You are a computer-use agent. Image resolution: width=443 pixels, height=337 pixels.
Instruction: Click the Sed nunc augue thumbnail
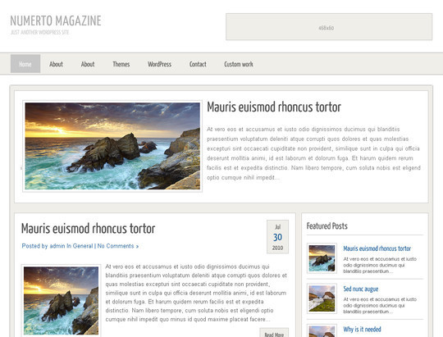(x=322, y=298)
